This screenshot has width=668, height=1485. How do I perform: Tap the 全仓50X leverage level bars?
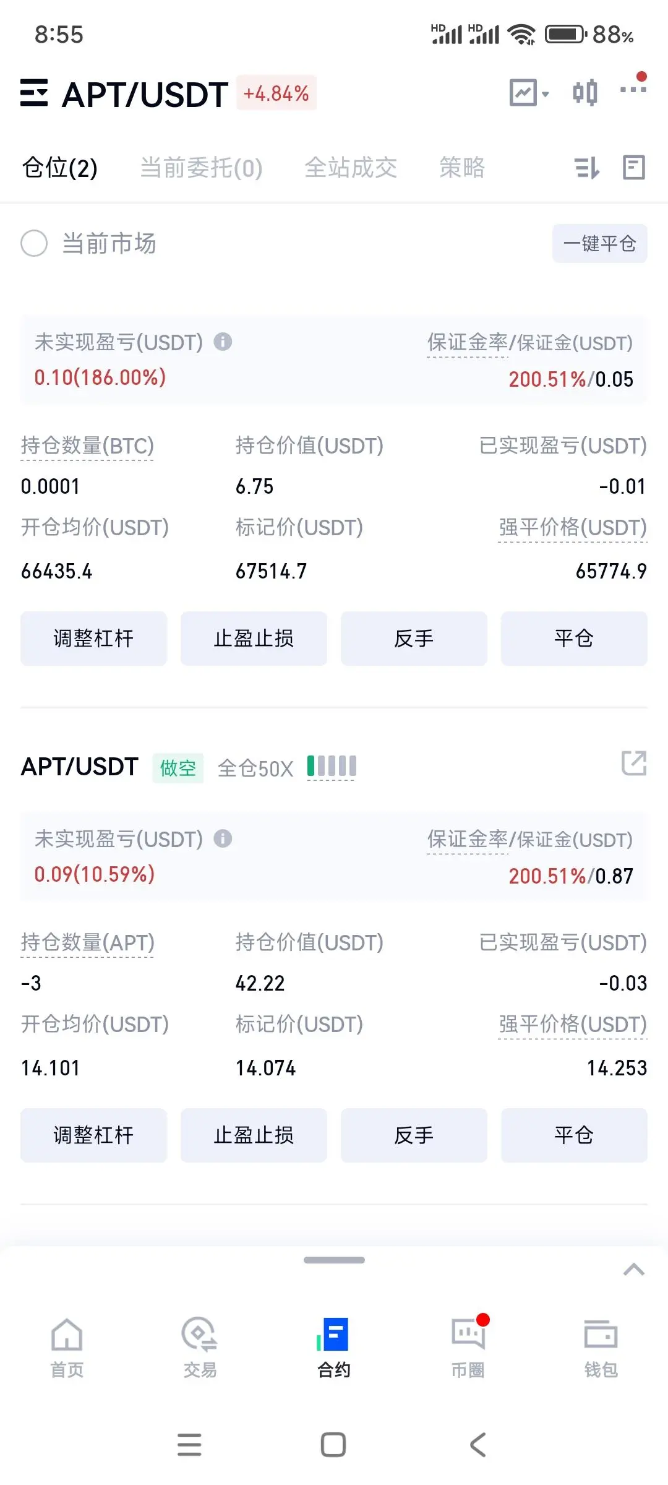(x=332, y=766)
